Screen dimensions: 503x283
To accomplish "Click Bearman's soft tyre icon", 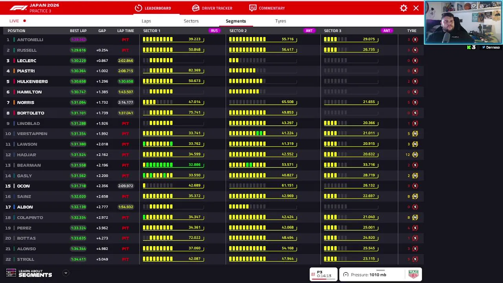I will point(415,165).
